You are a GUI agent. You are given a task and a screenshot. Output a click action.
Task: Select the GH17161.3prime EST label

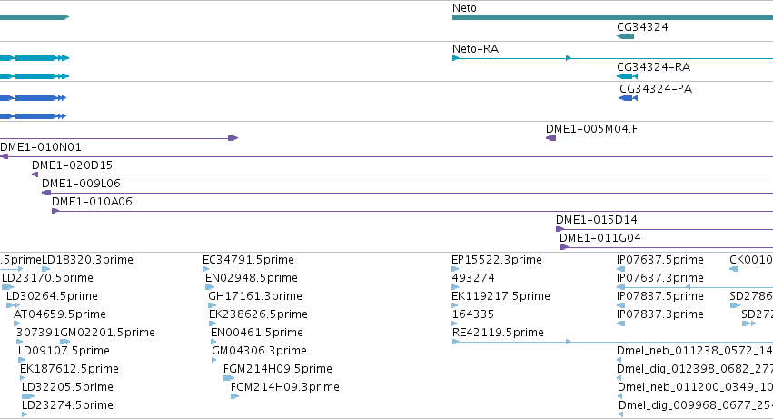[255, 296]
